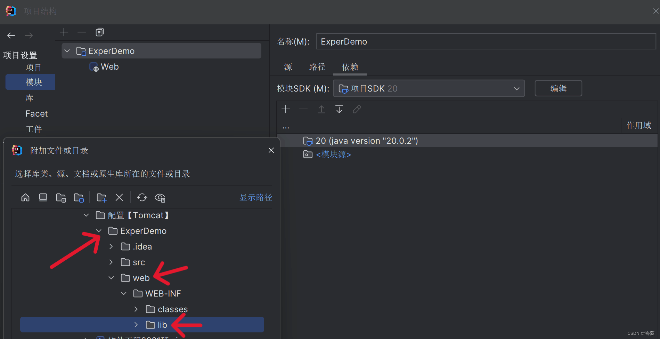
Task: Open the 模块SDK dropdown
Action: (x=429, y=88)
